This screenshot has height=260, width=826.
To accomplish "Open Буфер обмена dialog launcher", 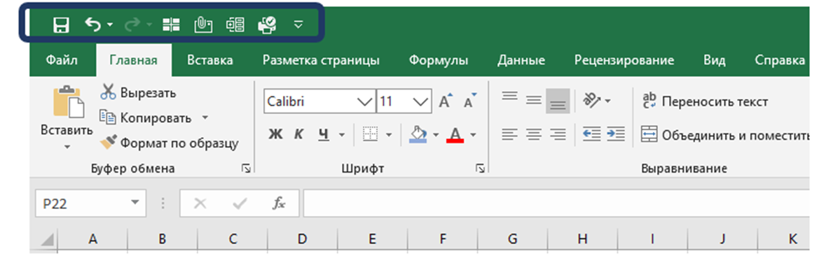I will click(x=245, y=168).
